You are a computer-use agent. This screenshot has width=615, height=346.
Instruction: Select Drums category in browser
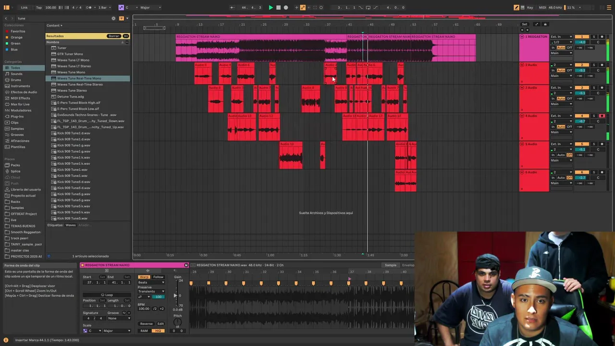click(x=16, y=80)
